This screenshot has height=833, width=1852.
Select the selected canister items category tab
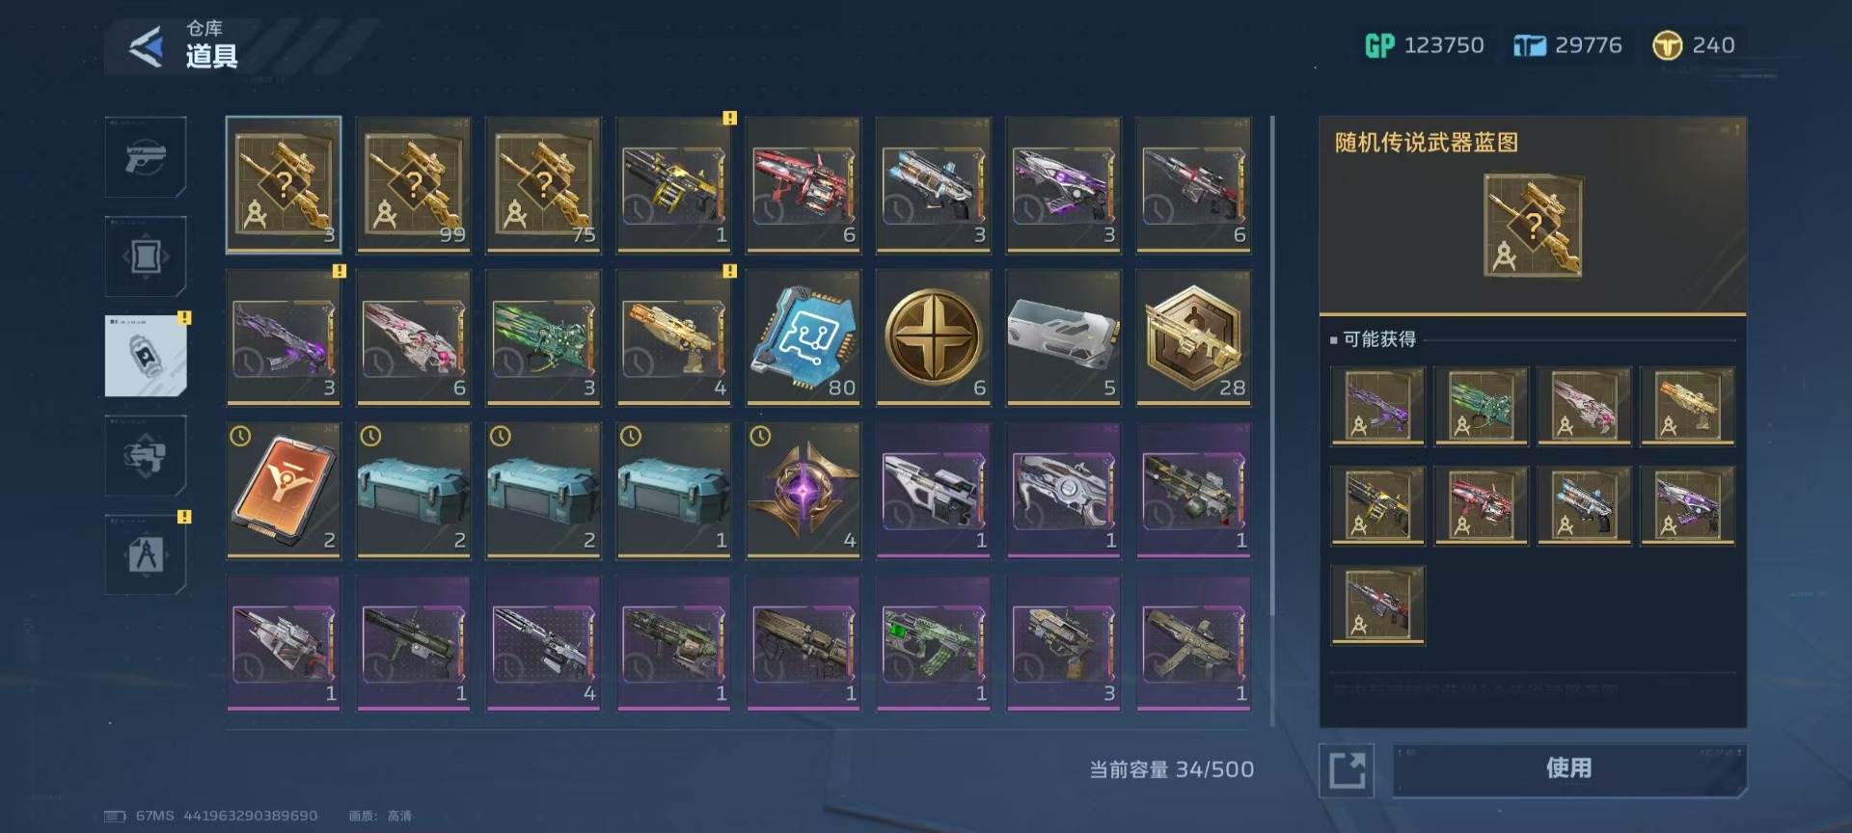tap(146, 356)
